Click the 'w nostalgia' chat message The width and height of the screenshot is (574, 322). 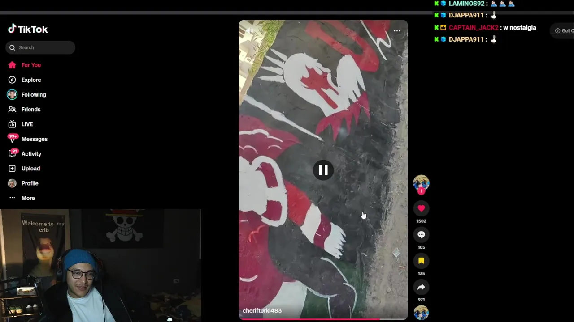coord(520,28)
